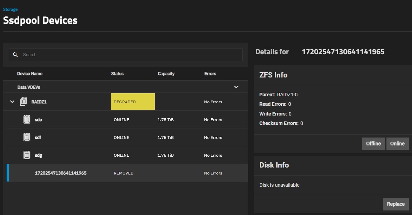Screen dimensions: 412x215
Task: Click the sde disk icon
Action: coord(27,120)
